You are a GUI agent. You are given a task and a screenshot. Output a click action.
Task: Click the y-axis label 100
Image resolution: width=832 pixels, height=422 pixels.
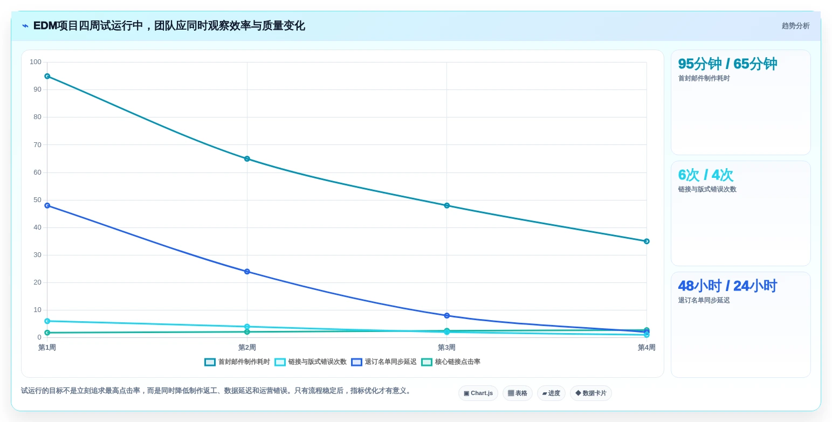pyautogui.click(x=36, y=62)
